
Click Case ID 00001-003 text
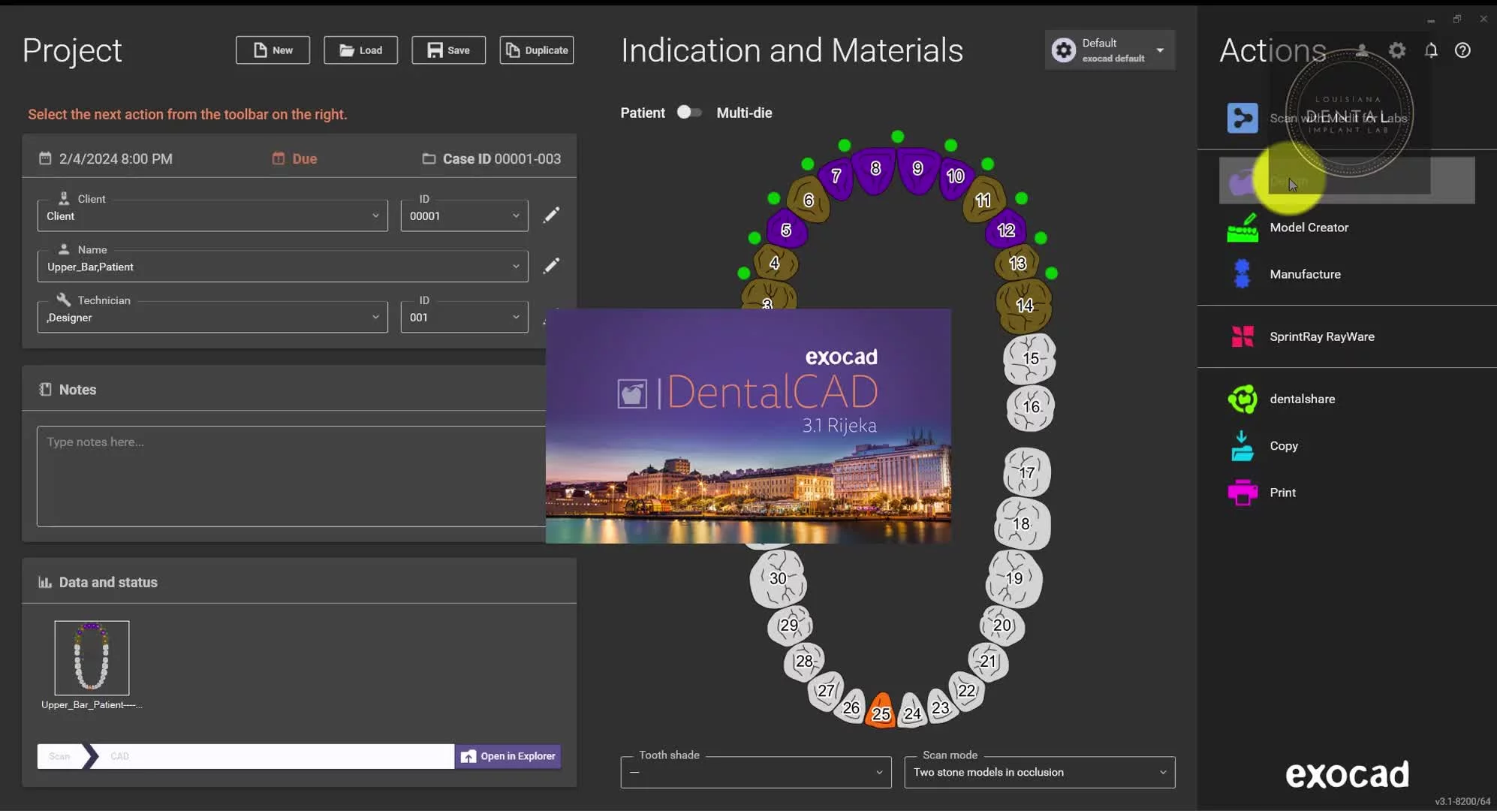click(x=502, y=158)
